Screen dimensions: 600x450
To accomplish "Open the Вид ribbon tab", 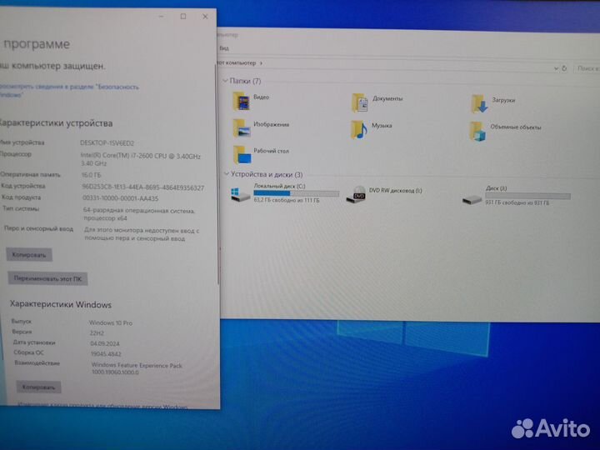I will 224,48.
